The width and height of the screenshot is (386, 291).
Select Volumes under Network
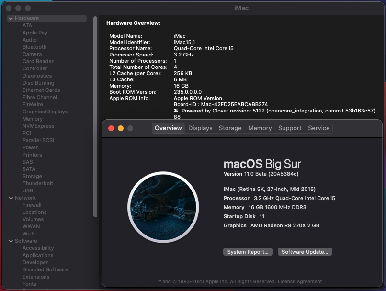pos(33,219)
